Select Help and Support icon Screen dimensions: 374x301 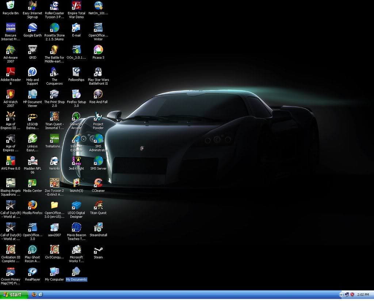(x=33, y=72)
